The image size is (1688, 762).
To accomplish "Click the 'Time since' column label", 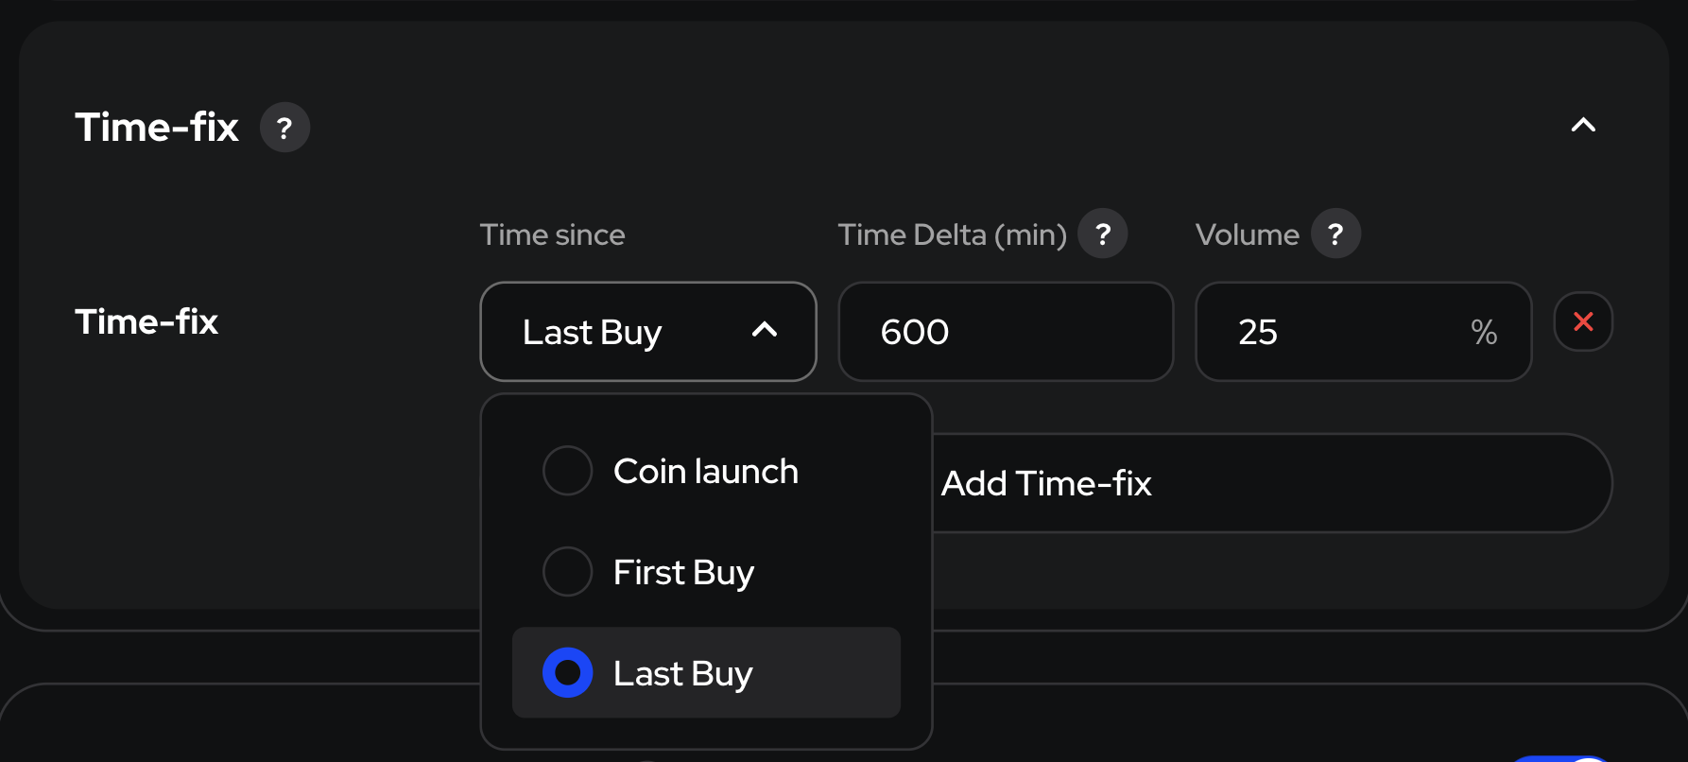I will (x=552, y=234).
